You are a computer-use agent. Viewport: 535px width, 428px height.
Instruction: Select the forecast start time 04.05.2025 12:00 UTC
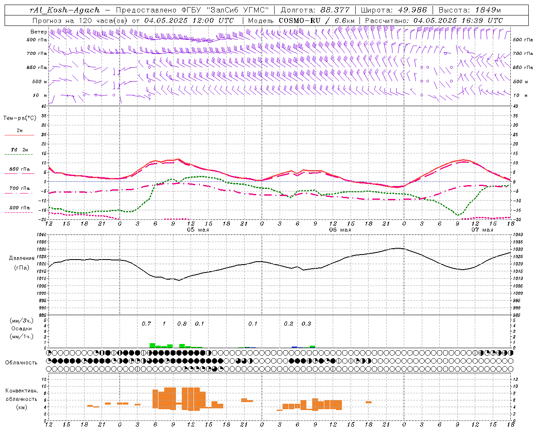point(189,20)
